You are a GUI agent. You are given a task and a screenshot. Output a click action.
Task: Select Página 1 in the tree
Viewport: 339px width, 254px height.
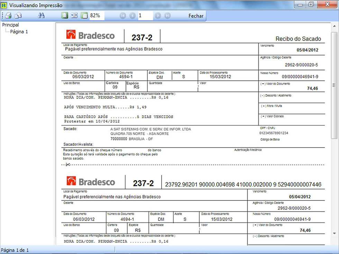(x=19, y=32)
